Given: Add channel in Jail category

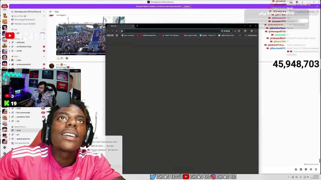Looking at the screenshot, I should pyautogui.click(x=44, y=29).
